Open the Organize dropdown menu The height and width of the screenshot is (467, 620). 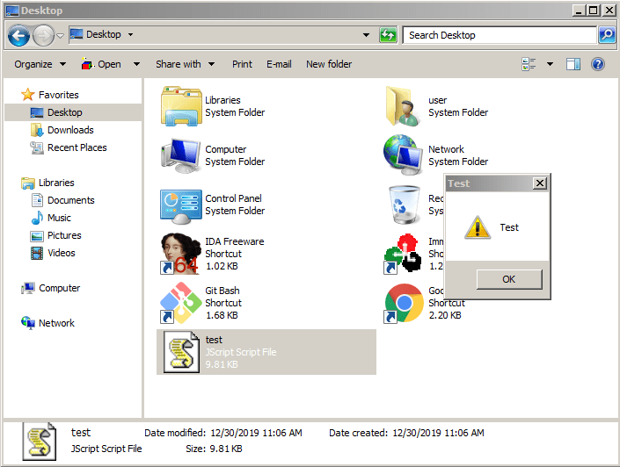click(40, 64)
